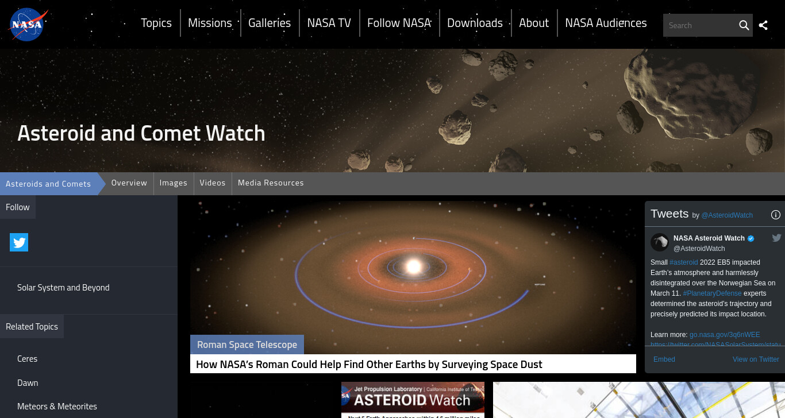Click the search magnifier icon
The width and height of the screenshot is (785, 418).
pos(744,25)
